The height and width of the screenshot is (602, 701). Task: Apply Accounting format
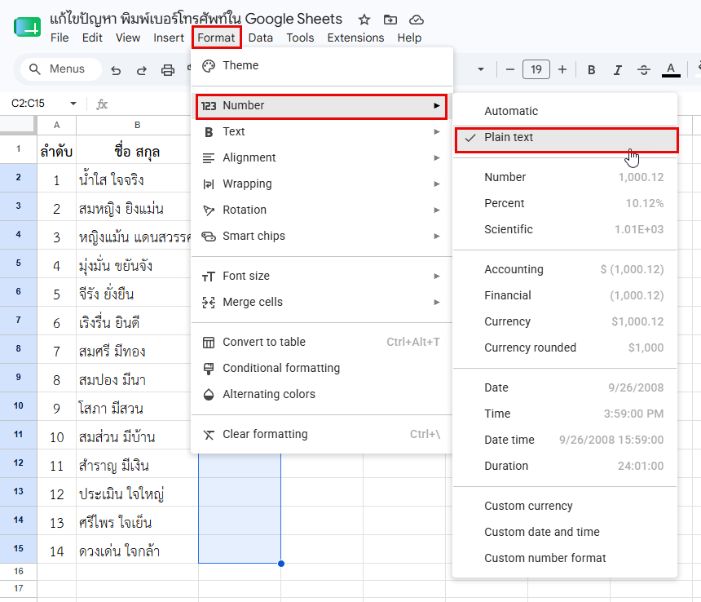pyautogui.click(x=565, y=269)
